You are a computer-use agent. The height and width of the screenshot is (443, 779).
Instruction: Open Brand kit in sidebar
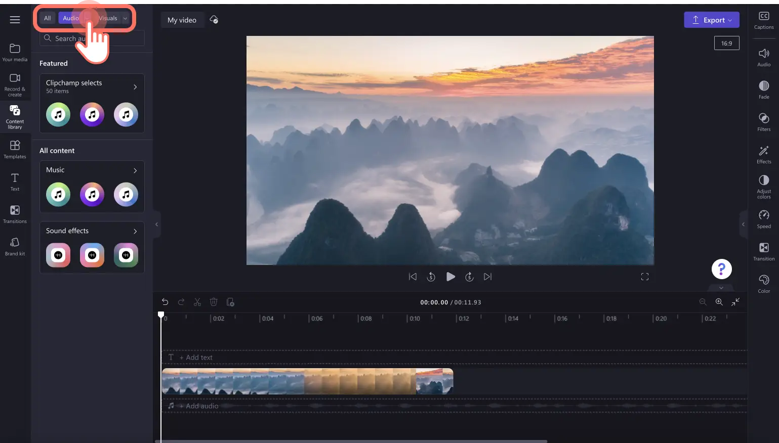15,246
